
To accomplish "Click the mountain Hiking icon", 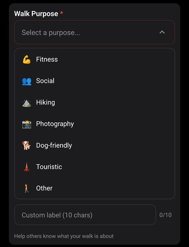I will click(x=26, y=103).
